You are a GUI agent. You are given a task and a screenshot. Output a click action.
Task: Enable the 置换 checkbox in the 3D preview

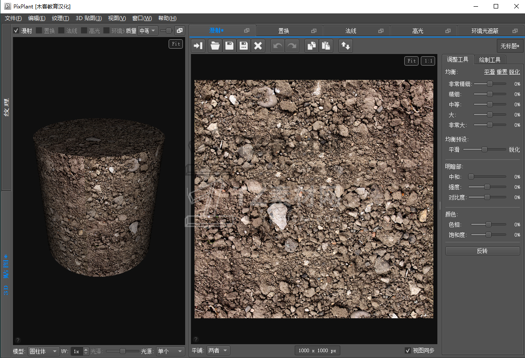pos(39,31)
